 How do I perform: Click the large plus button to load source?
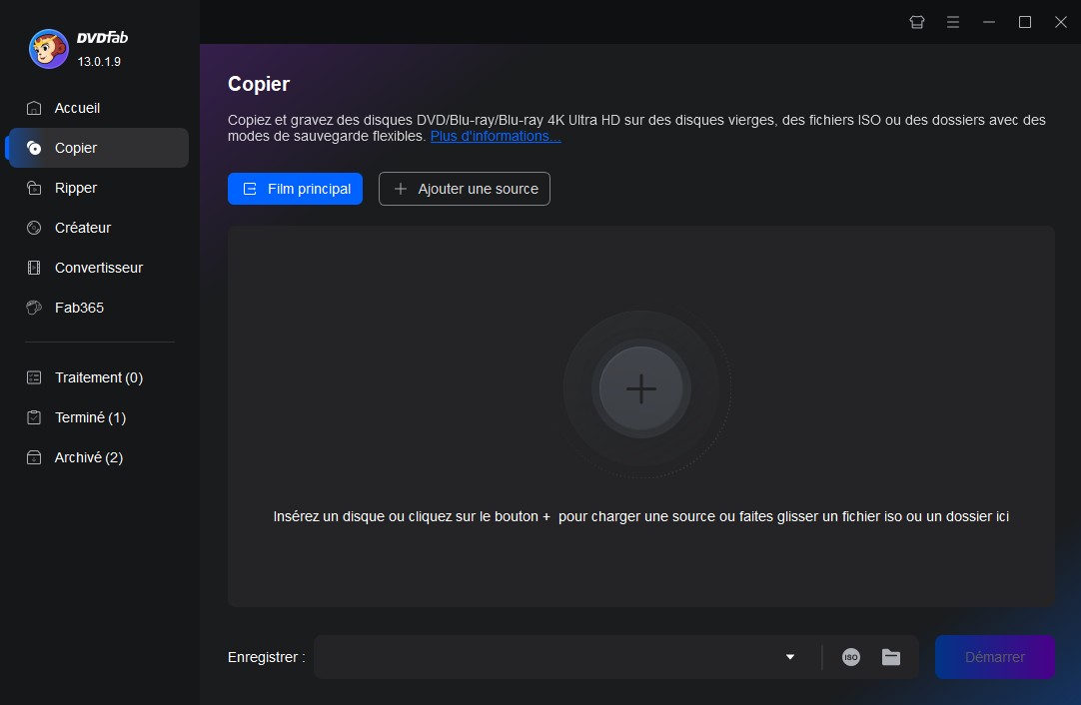pyautogui.click(x=641, y=388)
